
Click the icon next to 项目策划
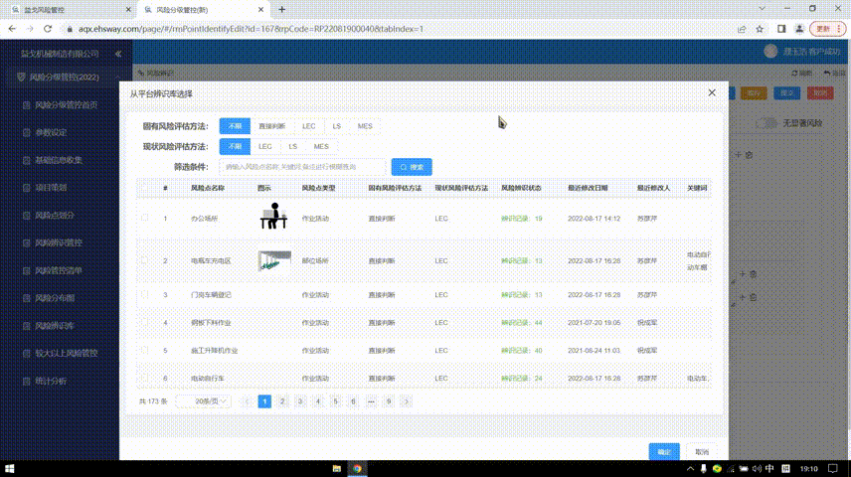pyautogui.click(x=27, y=188)
